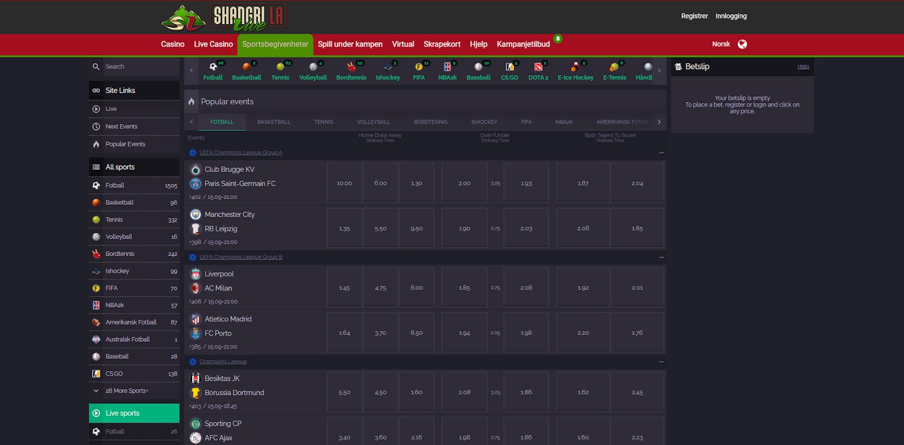
Task: Select 10.00 home odds for Club Brugge
Action: [x=344, y=183]
